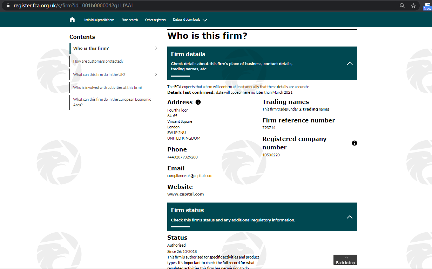Image resolution: width=432 pixels, height=269 pixels.
Task: Click the Back to top button
Action: (345, 260)
